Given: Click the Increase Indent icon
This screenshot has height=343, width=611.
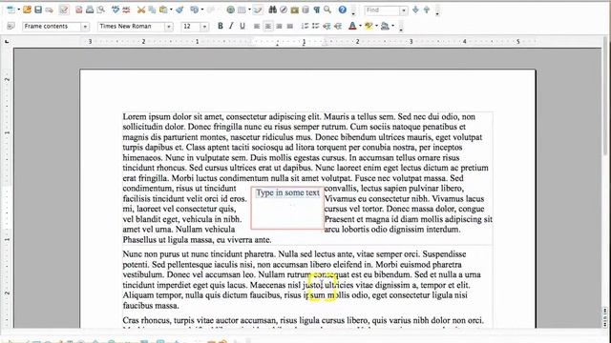Looking at the screenshot, I should (338, 26).
